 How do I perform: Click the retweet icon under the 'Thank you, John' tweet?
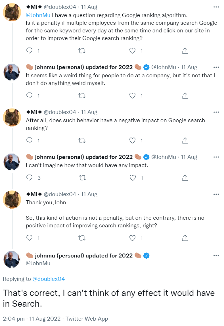82,238
